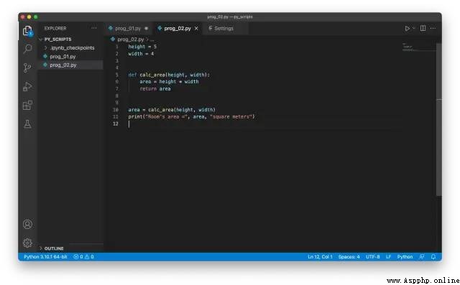The image size is (460, 285).
Task: Switch to the prog_01.py tab
Action: [128, 29]
